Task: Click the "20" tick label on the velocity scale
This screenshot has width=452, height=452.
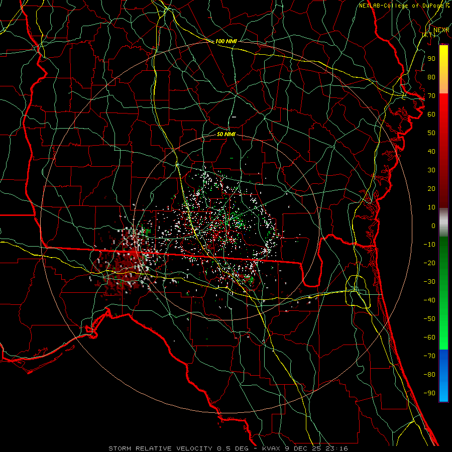Action: [x=431, y=188]
